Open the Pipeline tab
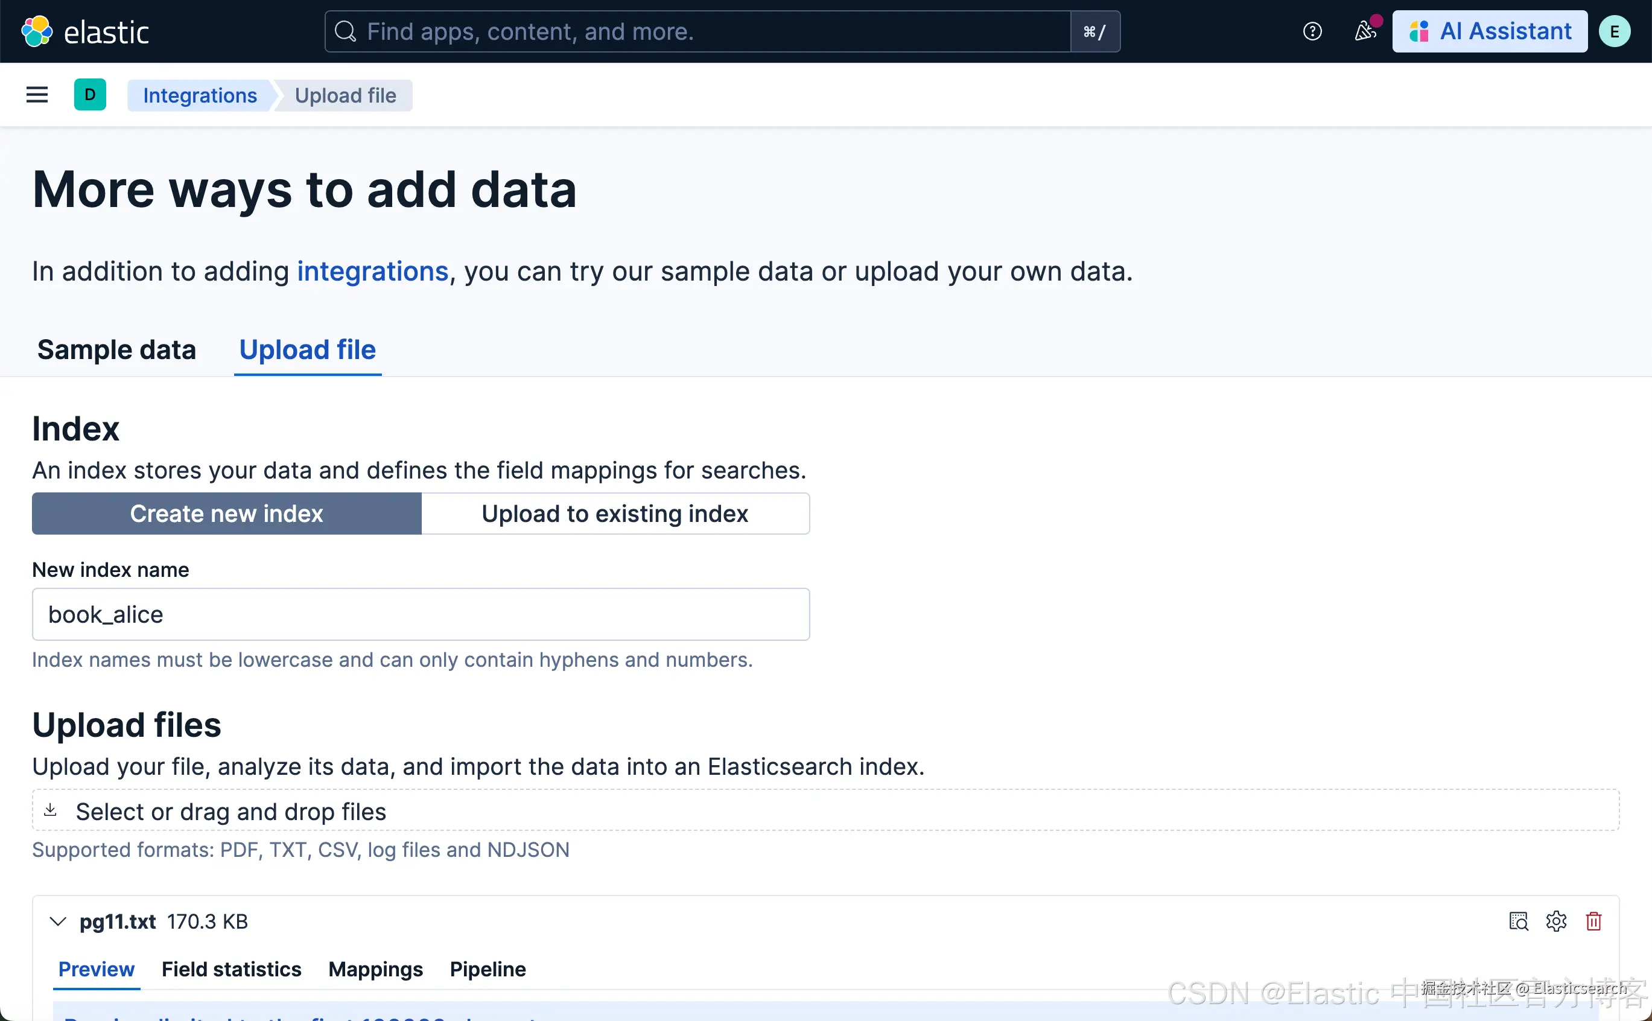The image size is (1652, 1021). click(488, 969)
